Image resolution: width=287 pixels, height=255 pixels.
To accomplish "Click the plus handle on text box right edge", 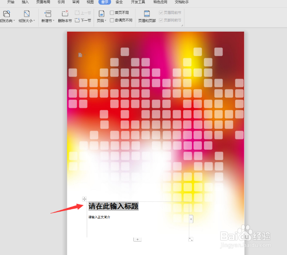I will coord(191,219).
